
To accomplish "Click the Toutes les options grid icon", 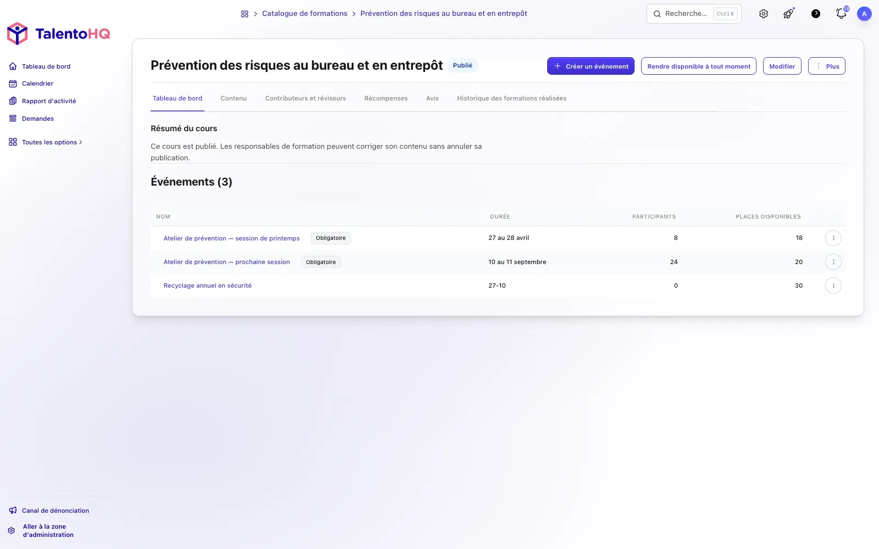I will [13, 142].
